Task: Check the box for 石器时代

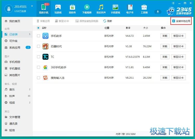Action: click(38, 46)
